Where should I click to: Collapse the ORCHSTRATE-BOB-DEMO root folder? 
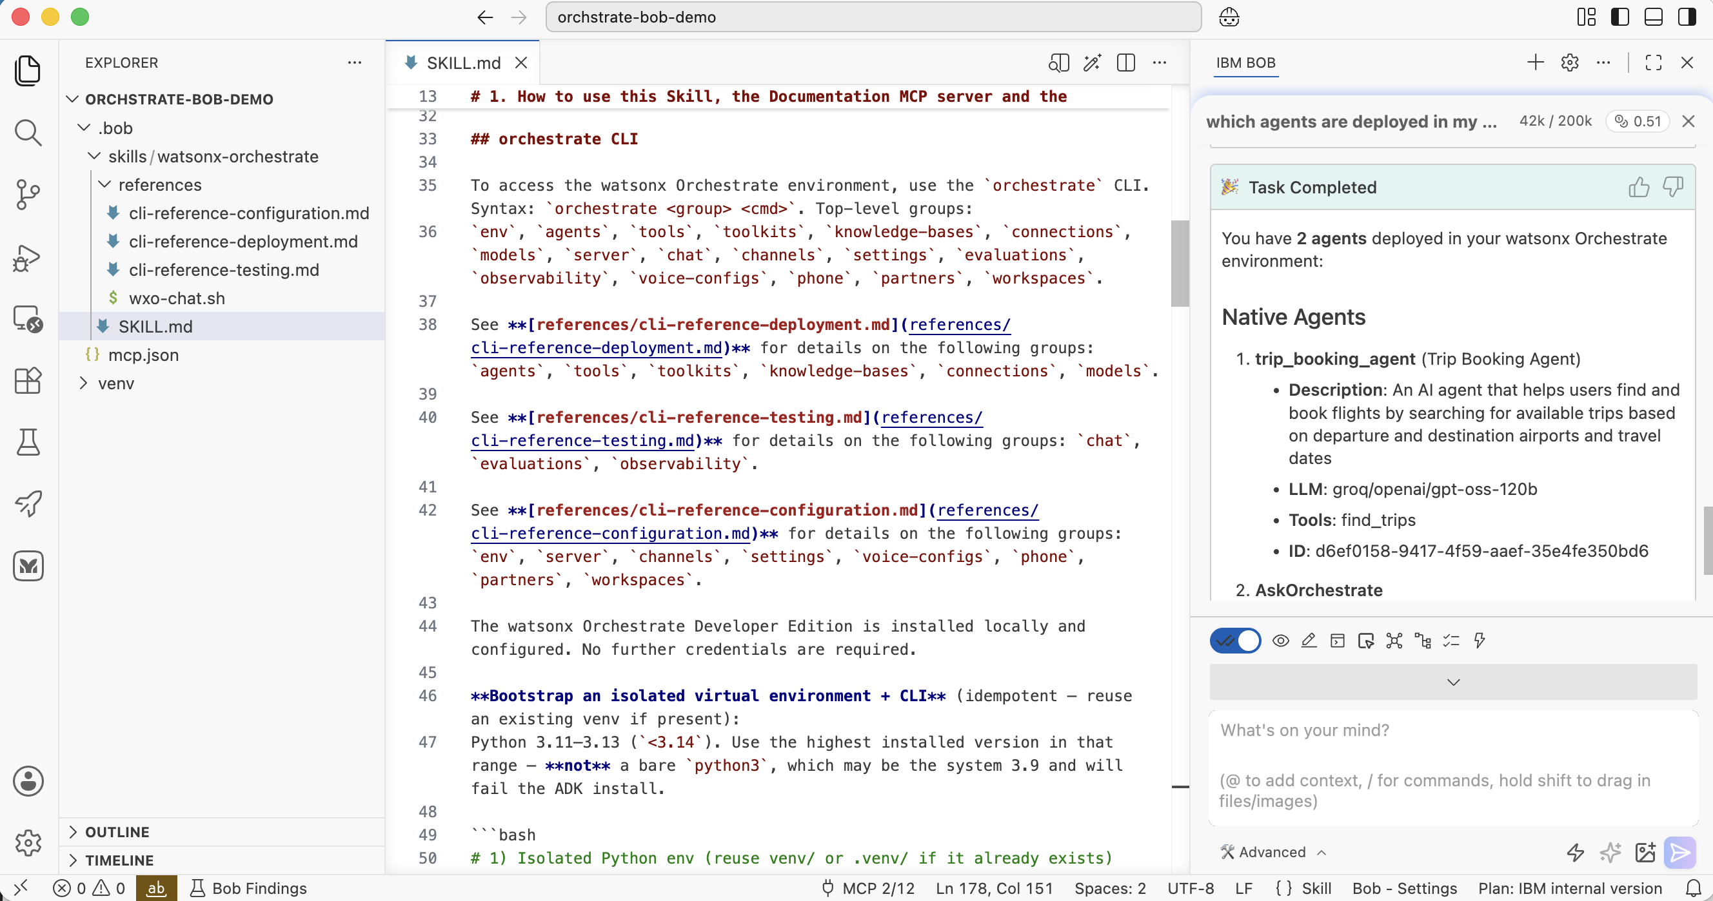pos(73,99)
